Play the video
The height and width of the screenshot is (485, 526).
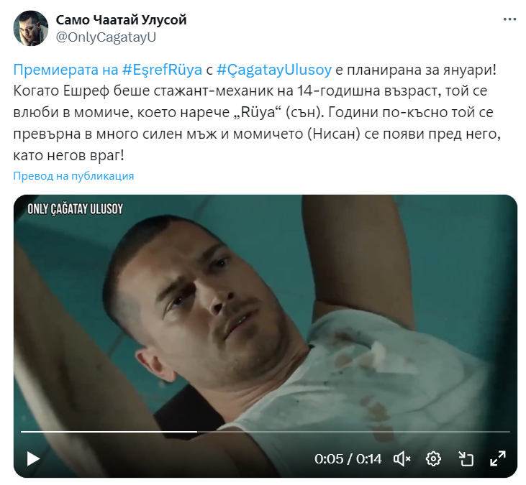click(x=33, y=458)
